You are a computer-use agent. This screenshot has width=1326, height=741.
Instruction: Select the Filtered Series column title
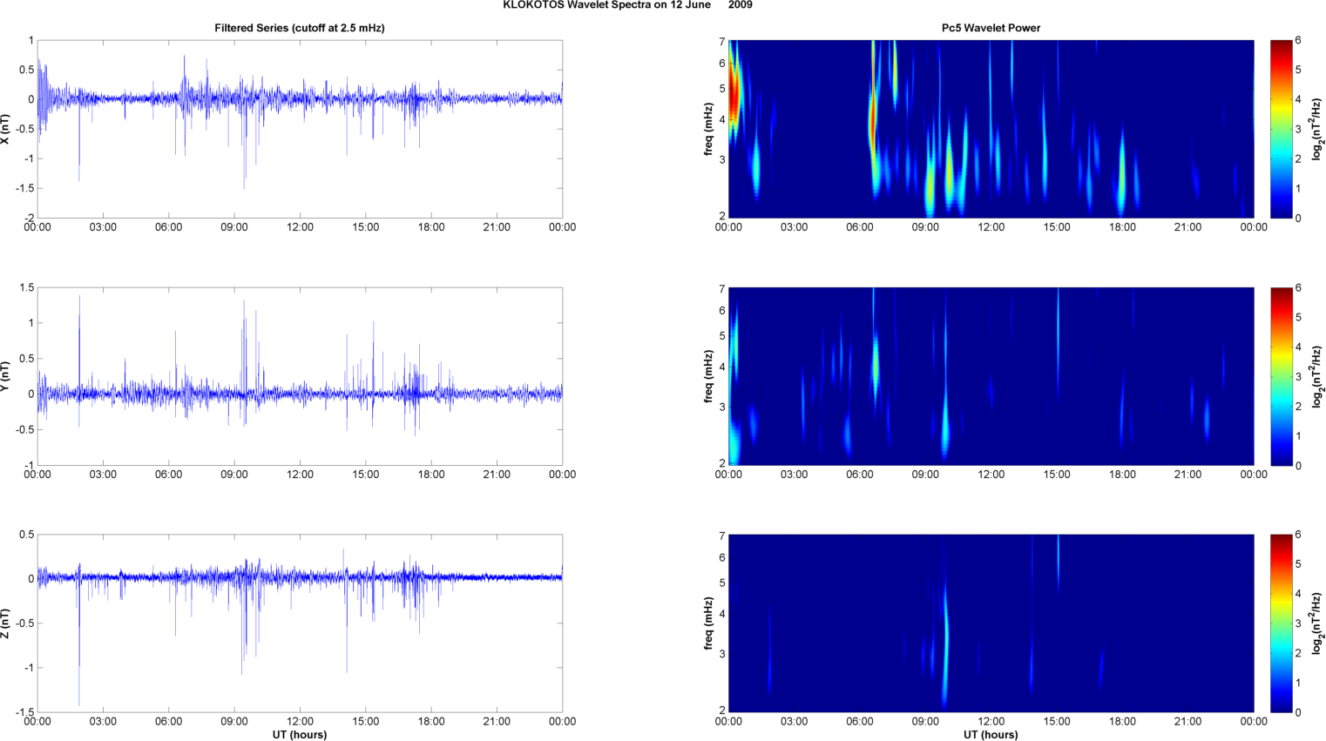[x=299, y=28]
